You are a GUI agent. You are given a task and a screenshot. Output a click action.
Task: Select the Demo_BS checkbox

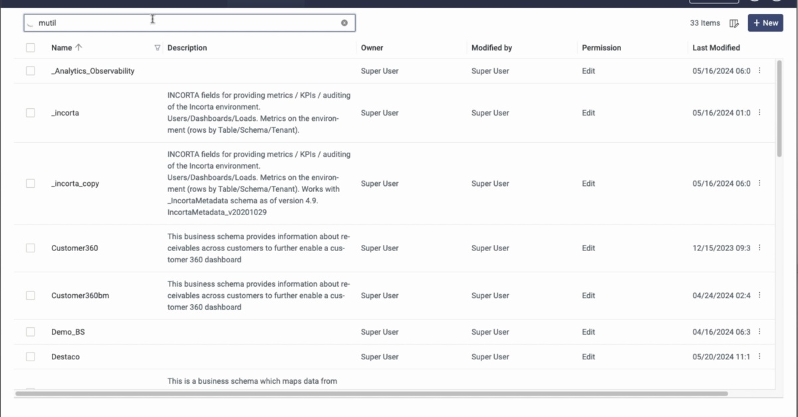click(31, 332)
